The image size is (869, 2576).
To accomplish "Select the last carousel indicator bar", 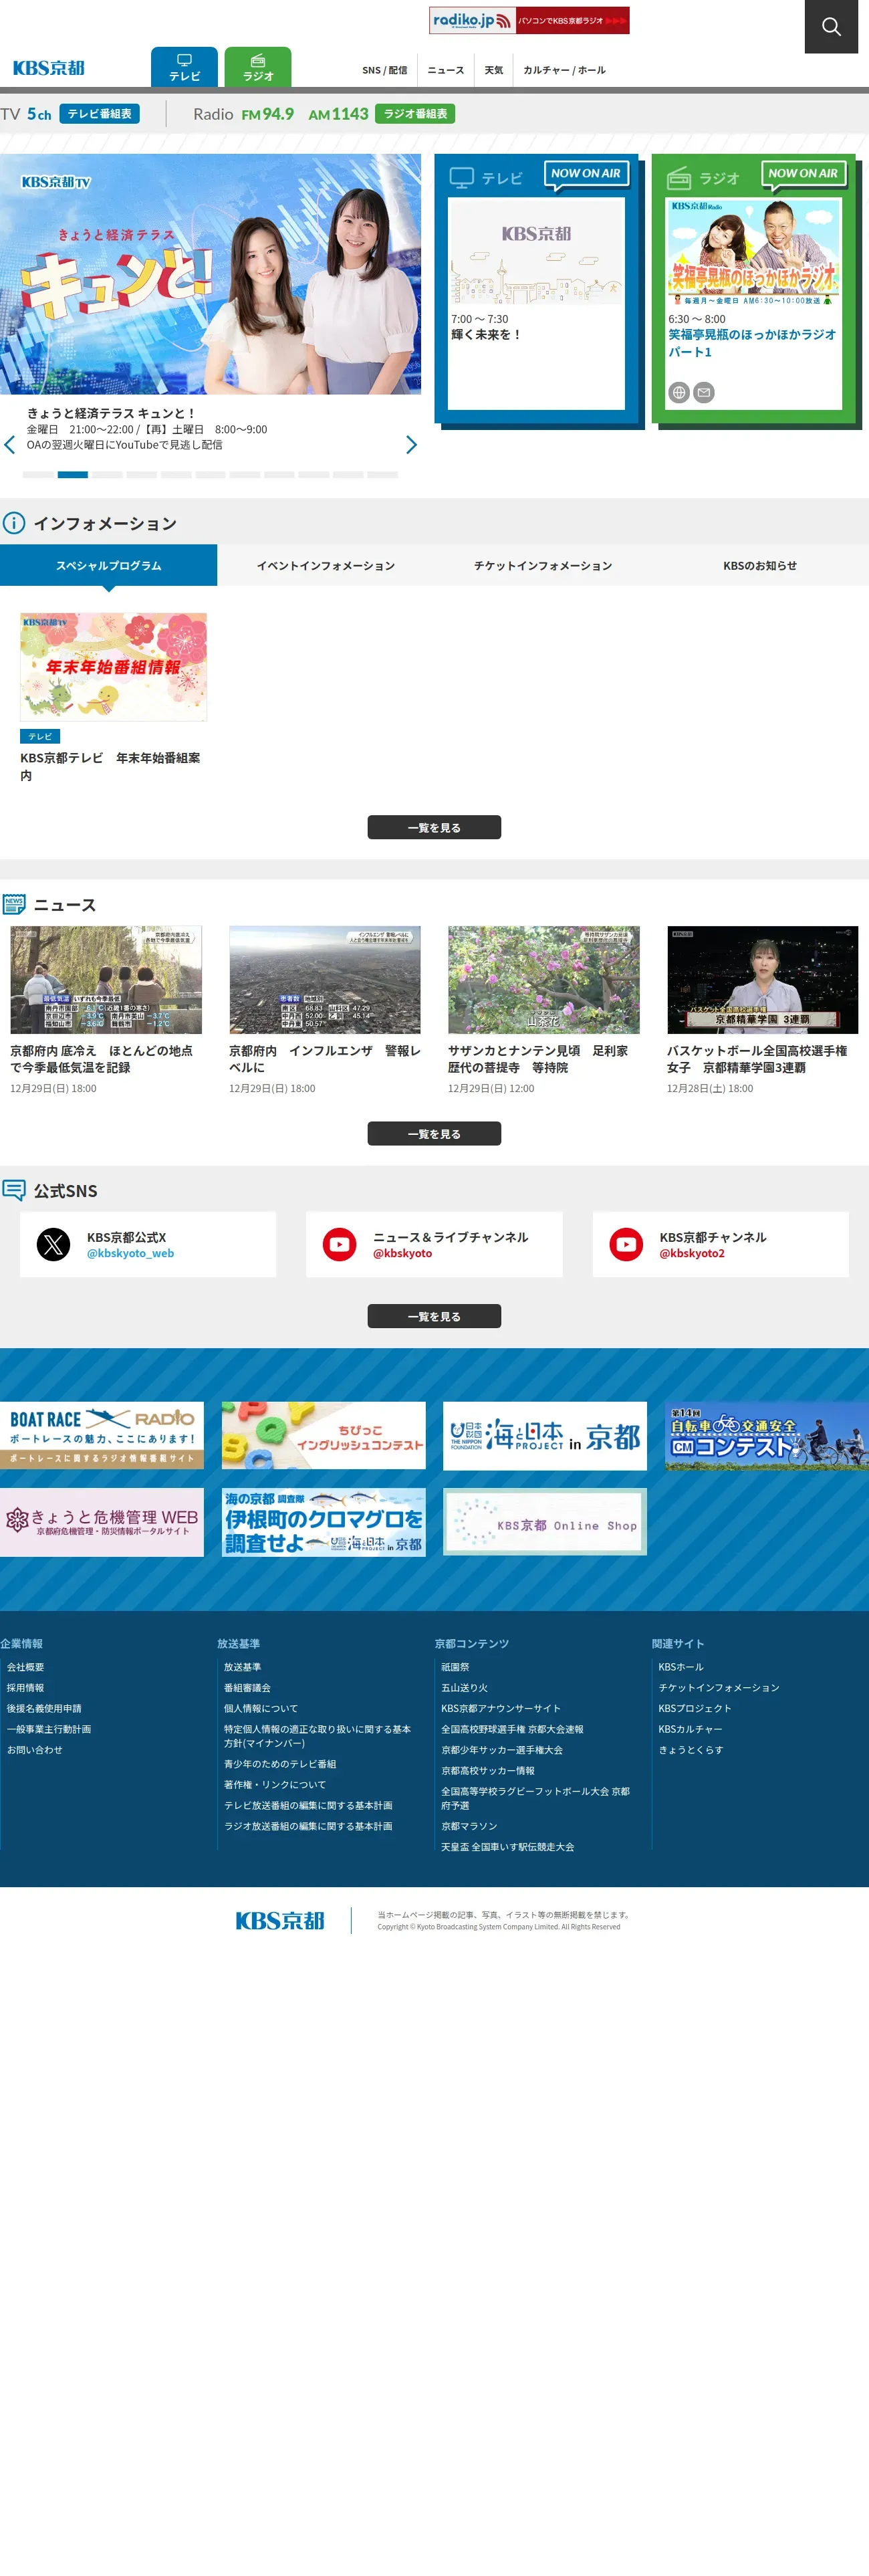I will tap(382, 475).
